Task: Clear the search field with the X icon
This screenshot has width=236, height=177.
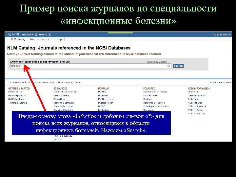Action: 168,66
